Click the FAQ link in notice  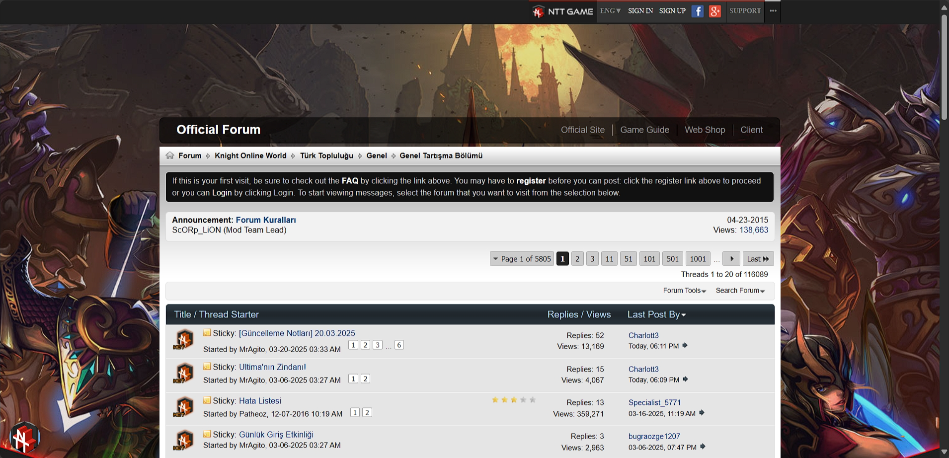pos(350,181)
